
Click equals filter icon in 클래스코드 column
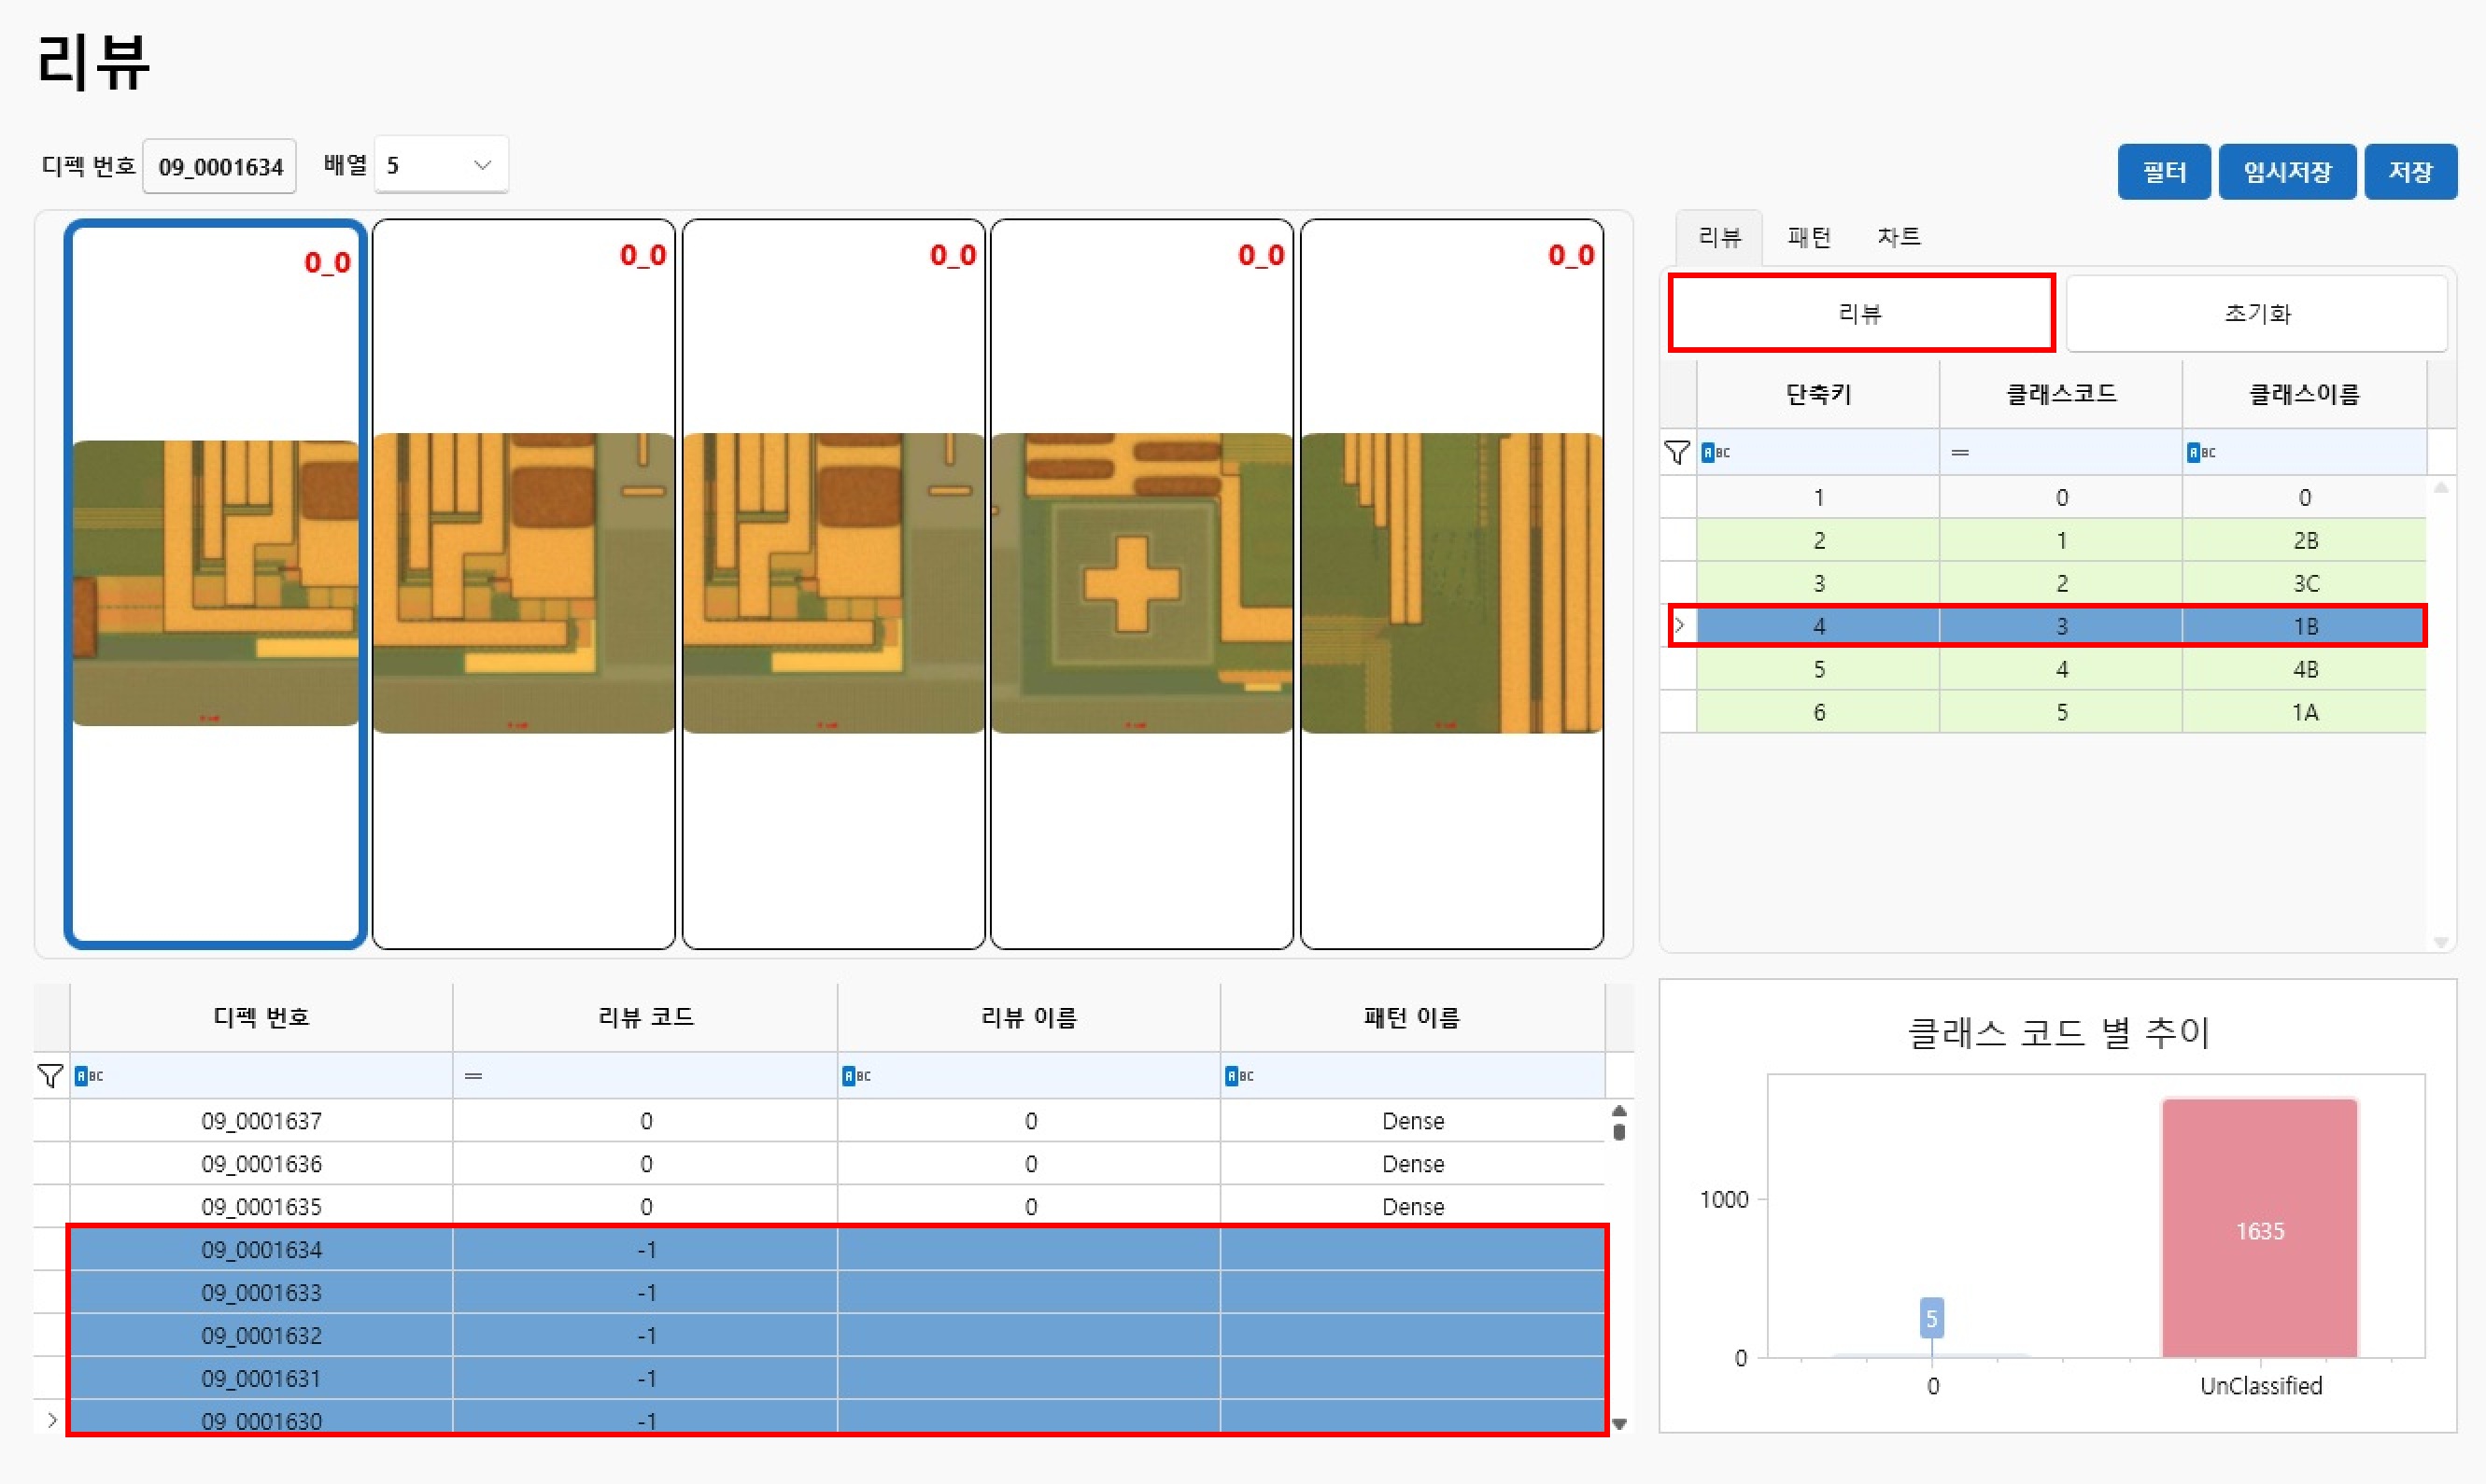click(x=1960, y=453)
